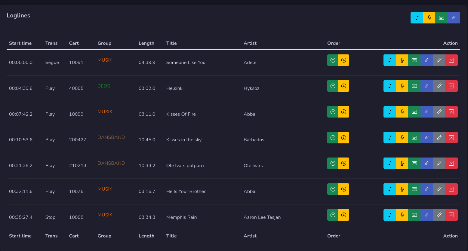The width and height of the screenshot is (468, 251).
Task: Click the top-right microphone voicetrack button
Action: point(429,18)
